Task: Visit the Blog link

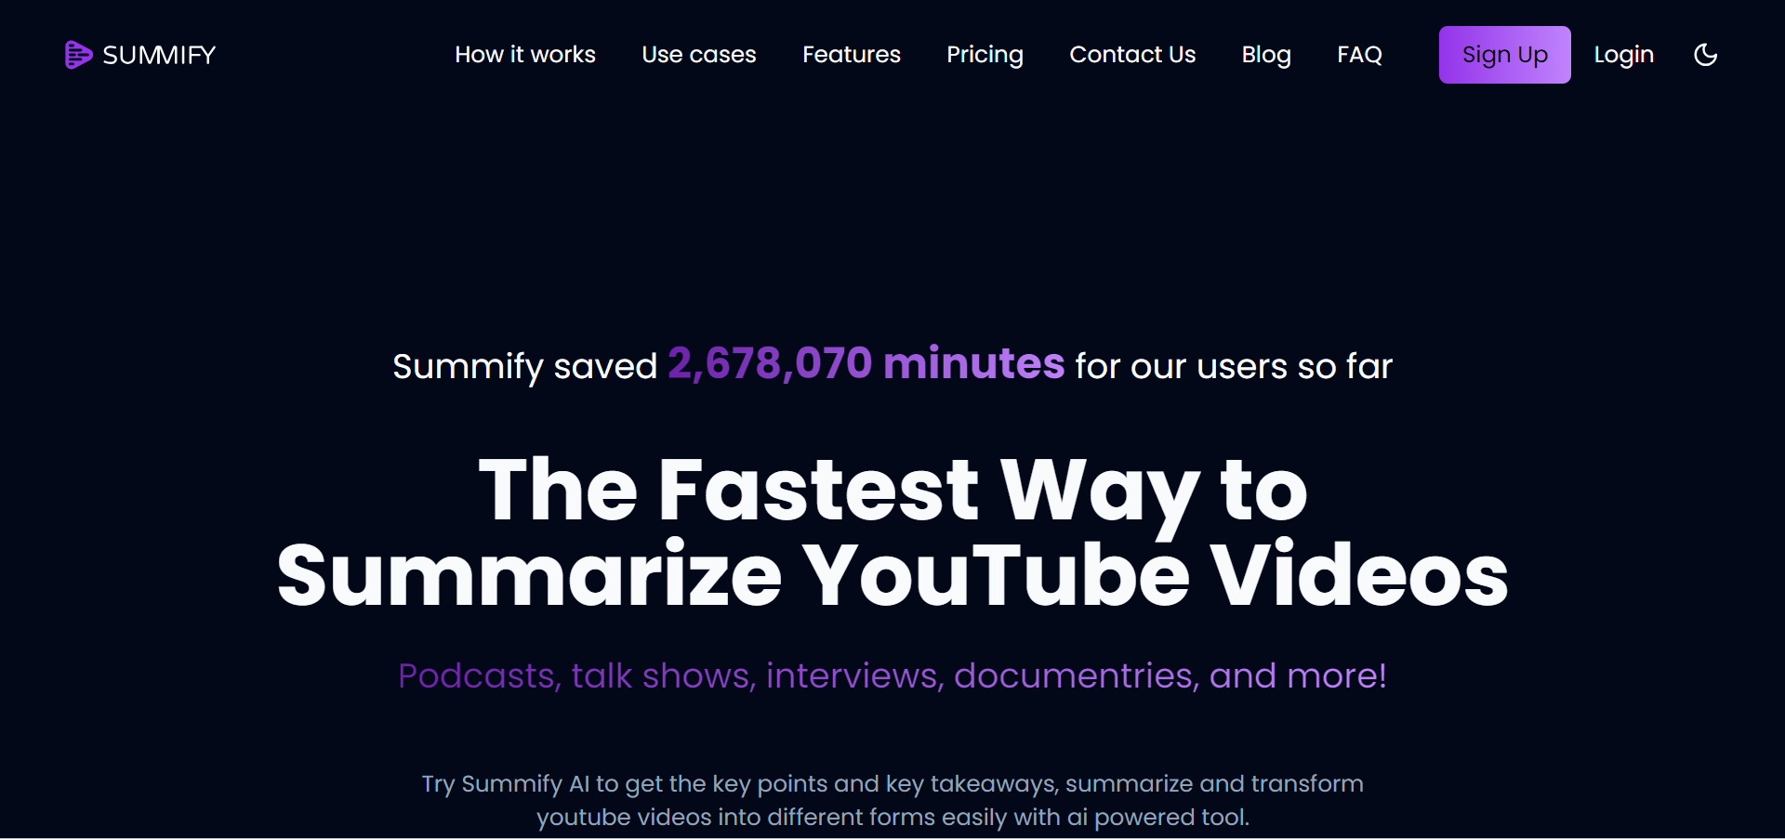Action: (1266, 55)
